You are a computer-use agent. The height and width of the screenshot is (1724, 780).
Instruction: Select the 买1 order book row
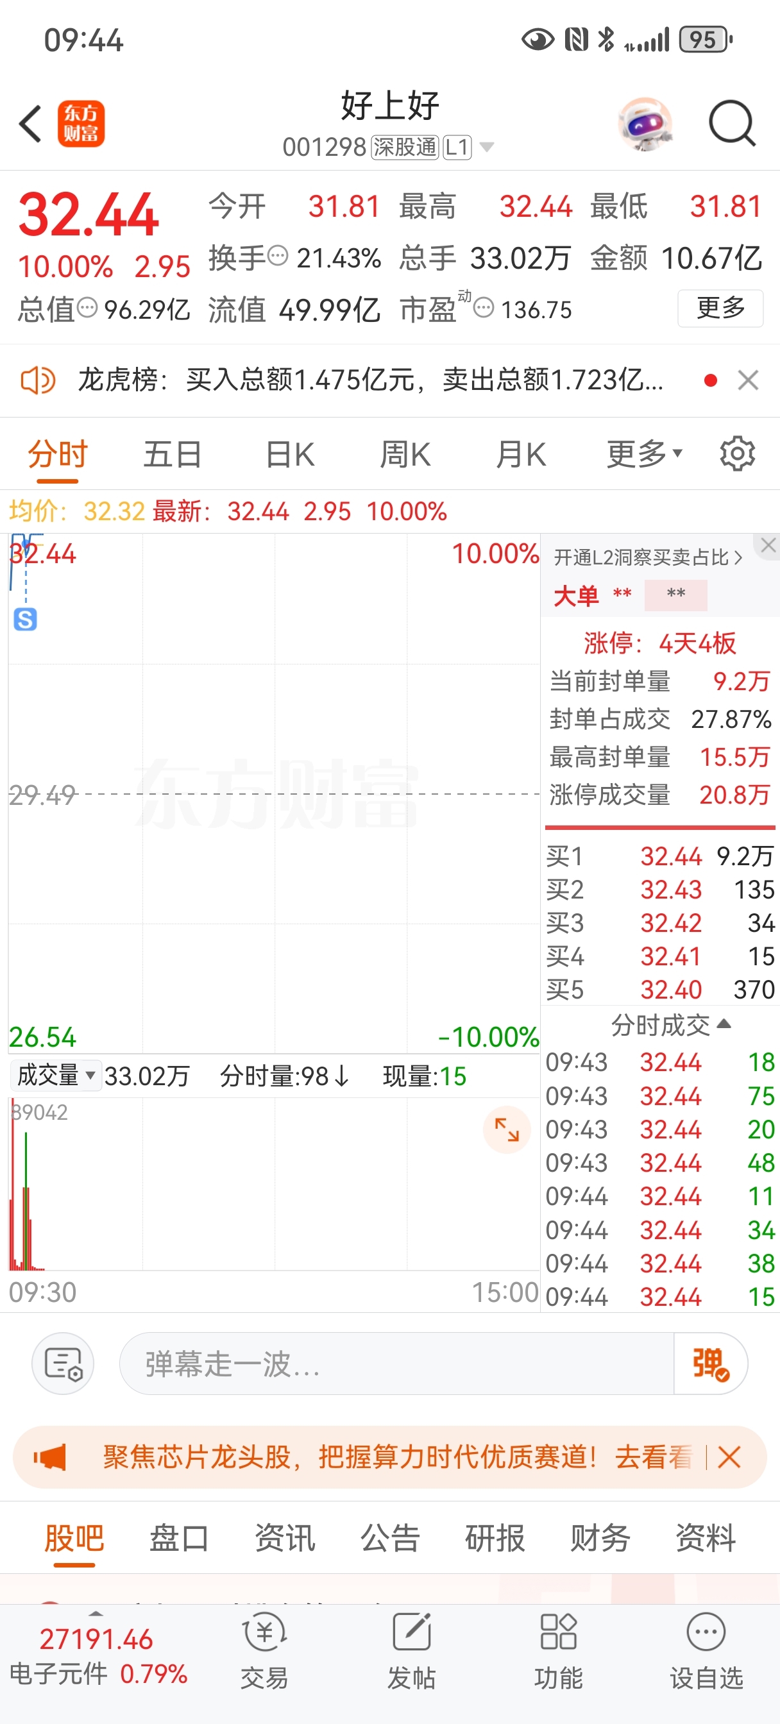(660, 856)
